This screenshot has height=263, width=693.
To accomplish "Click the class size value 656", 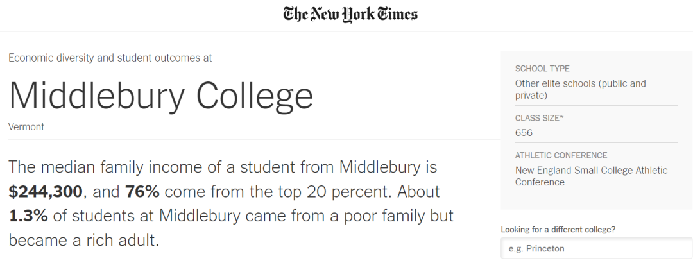I will tap(524, 133).
